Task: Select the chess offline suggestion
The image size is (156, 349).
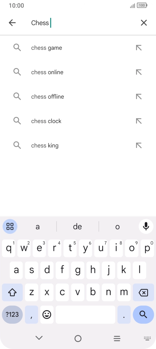Action: coord(48,96)
